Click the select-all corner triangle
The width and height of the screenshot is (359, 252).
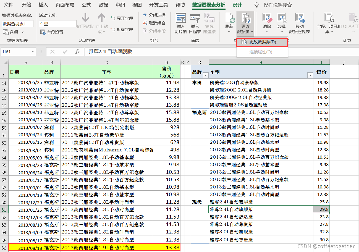(6, 62)
